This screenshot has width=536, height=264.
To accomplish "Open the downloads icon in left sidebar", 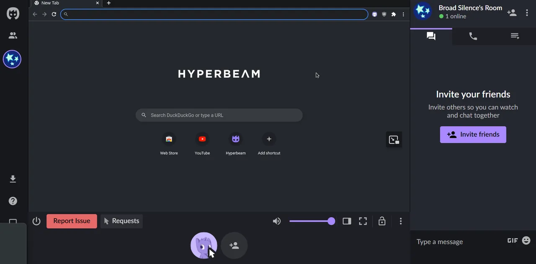I will pyautogui.click(x=13, y=179).
